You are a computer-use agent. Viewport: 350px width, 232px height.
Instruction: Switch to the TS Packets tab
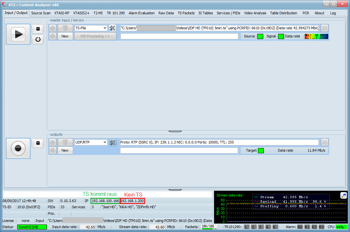(x=186, y=13)
